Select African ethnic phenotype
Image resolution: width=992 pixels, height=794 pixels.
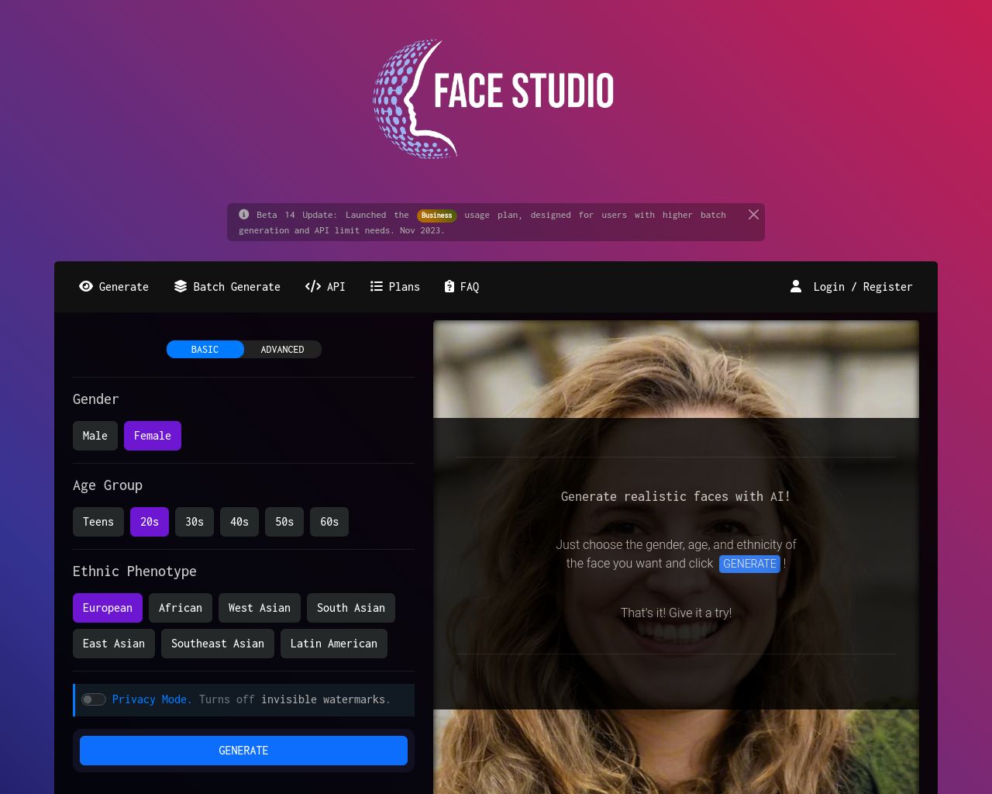180,608
